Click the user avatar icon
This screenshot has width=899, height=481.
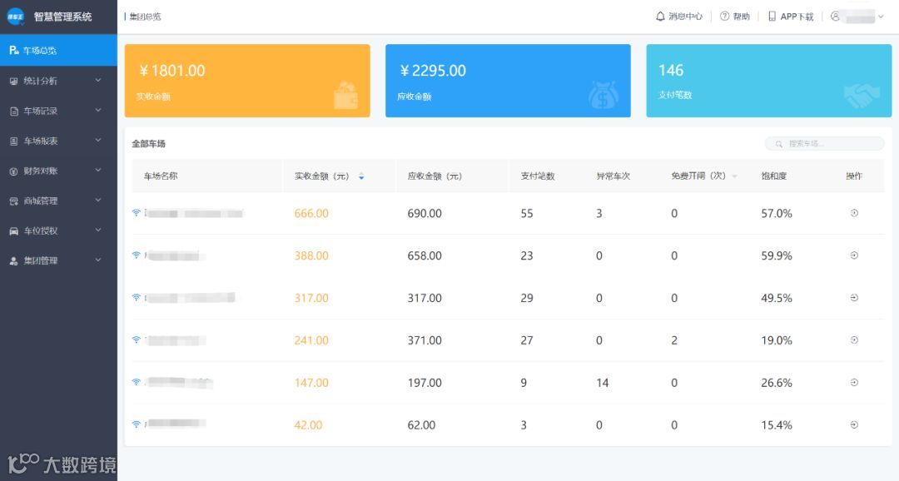[x=836, y=17]
